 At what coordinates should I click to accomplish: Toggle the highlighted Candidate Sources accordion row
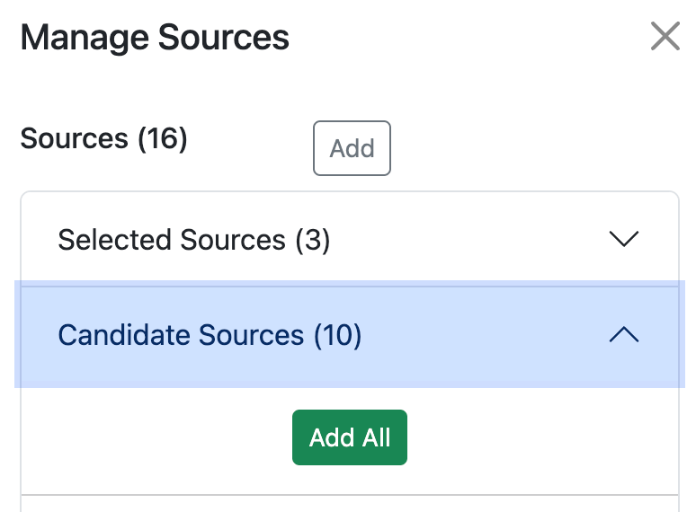pyautogui.click(x=450, y=335)
